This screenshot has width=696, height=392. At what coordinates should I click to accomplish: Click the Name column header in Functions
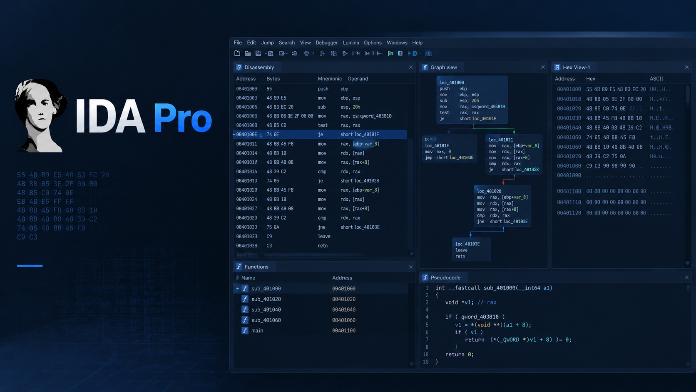coord(248,278)
